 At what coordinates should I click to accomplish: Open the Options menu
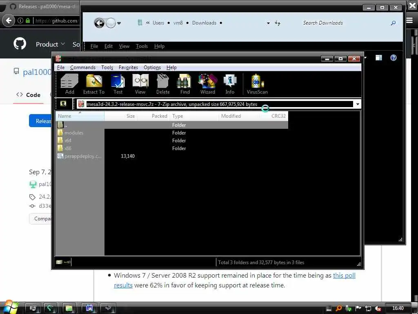(152, 67)
